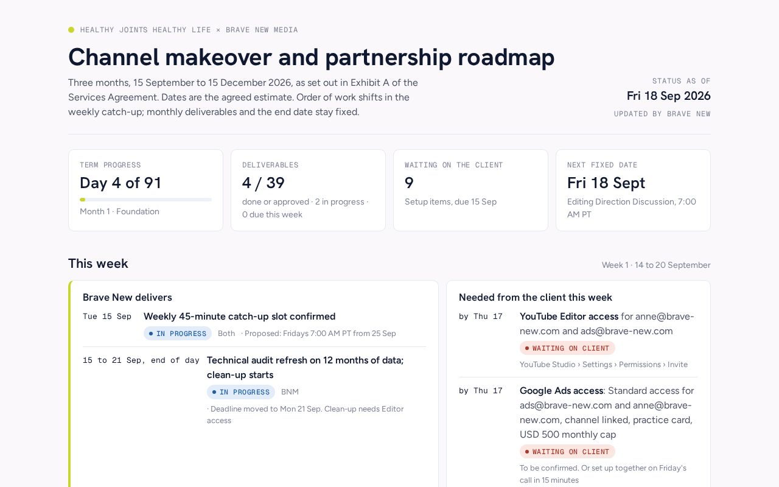This screenshot has height=487, width=779.
Task: Select the 'Deliverables 4 / 39' card
Action: (308, 190)
